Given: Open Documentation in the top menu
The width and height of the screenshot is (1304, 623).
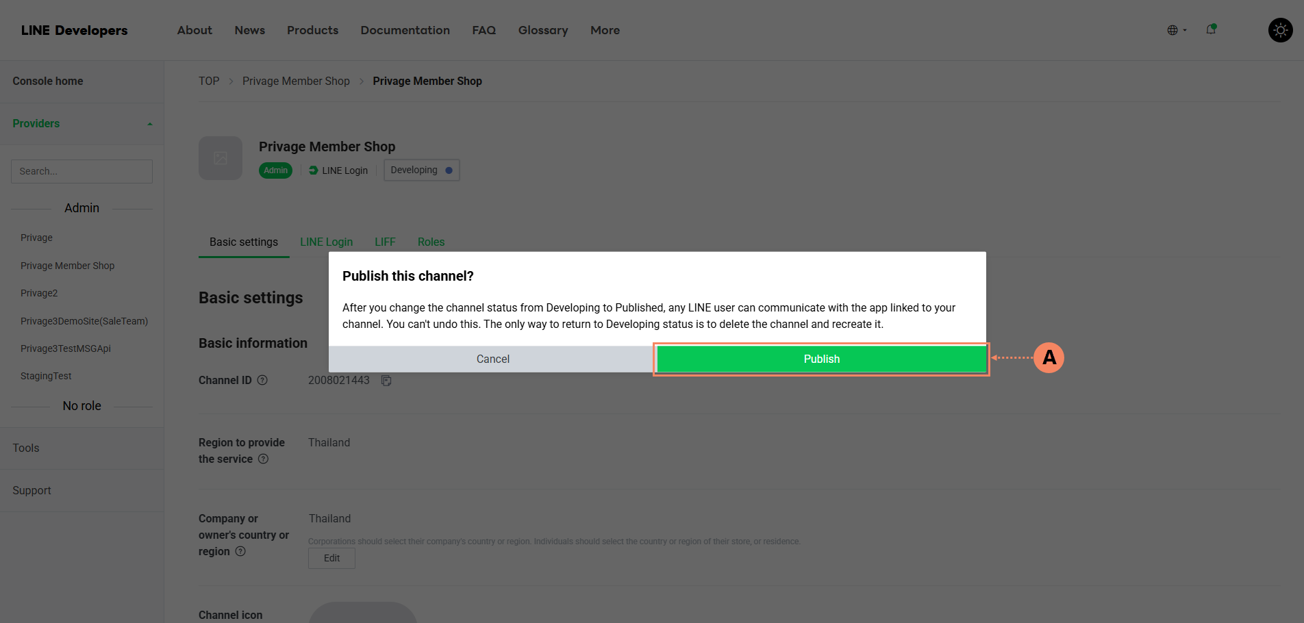Looking at the screenshot, I should pos(405,30).
